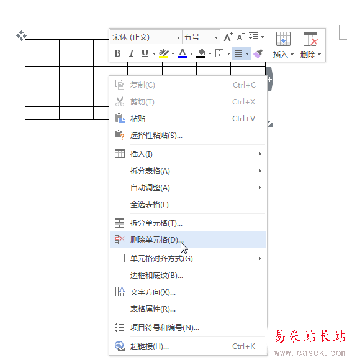347x362 pixels.
Task: Apply yellow text highlight
Action: [x=164, y=53]
